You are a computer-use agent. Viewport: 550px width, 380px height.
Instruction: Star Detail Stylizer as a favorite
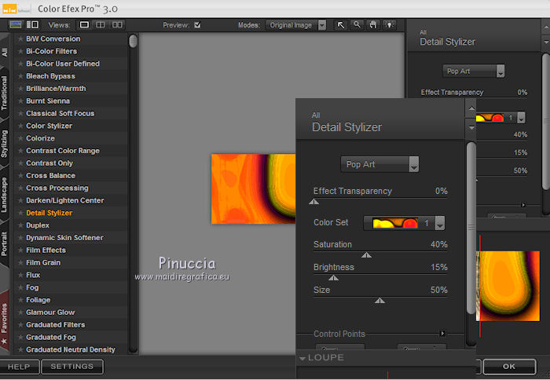20,213
